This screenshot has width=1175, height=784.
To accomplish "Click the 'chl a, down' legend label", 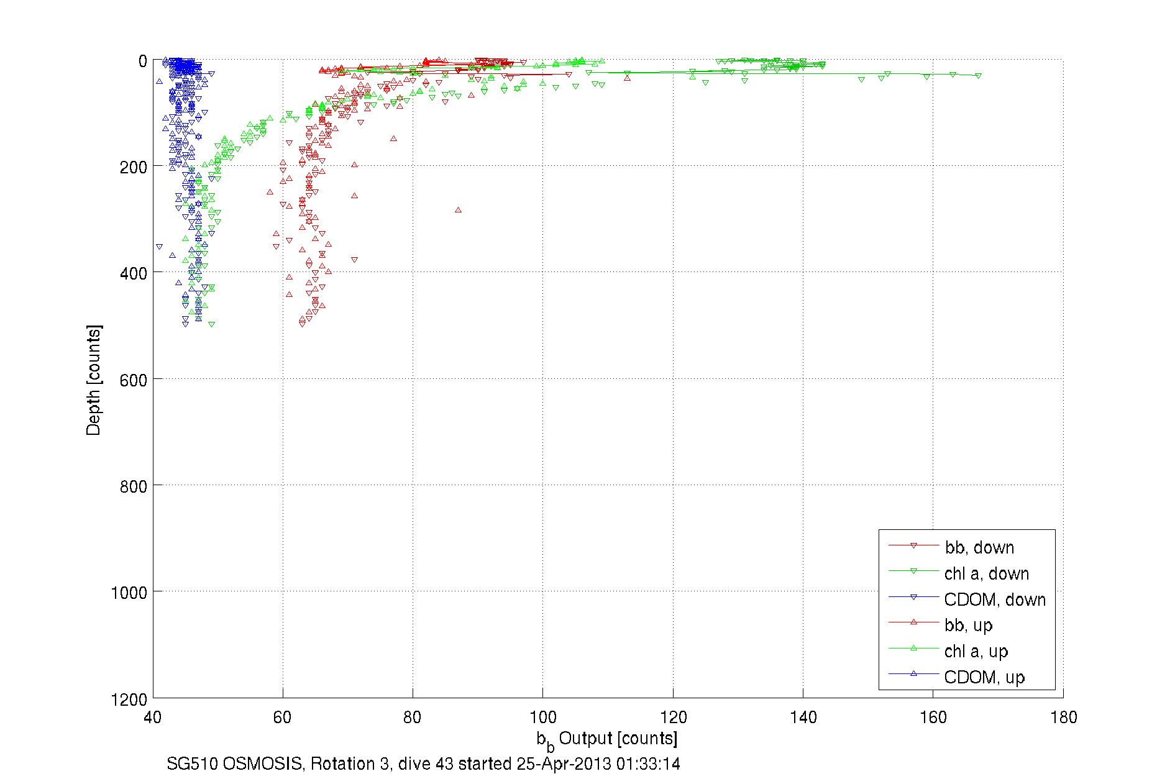I will [x=987, y=573].
